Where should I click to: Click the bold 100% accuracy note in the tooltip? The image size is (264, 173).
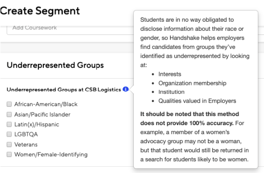[x=189, y=118]
